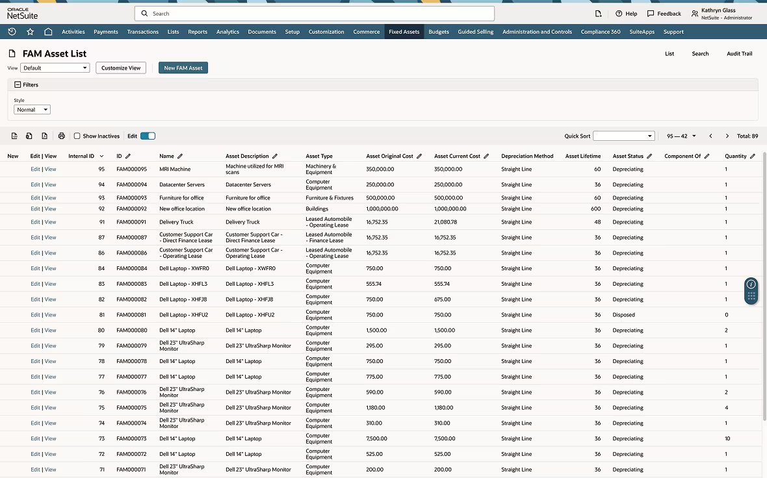Print the FAM asset list
The image size is (767, 478).
[x=61, y=136]
